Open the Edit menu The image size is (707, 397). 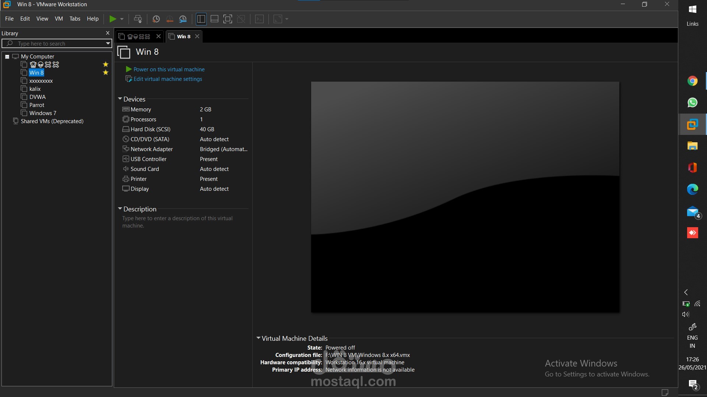coord(25,19)
